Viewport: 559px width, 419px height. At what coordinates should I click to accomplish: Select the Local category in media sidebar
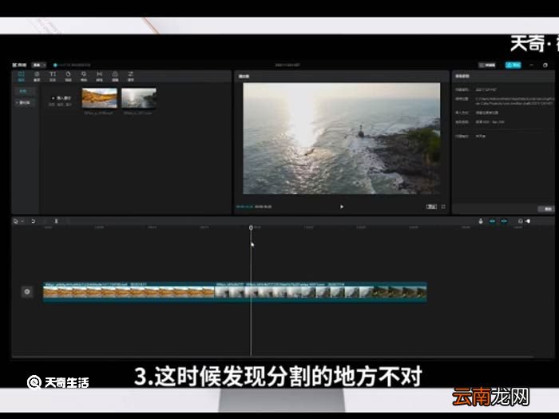coord(25,92)
